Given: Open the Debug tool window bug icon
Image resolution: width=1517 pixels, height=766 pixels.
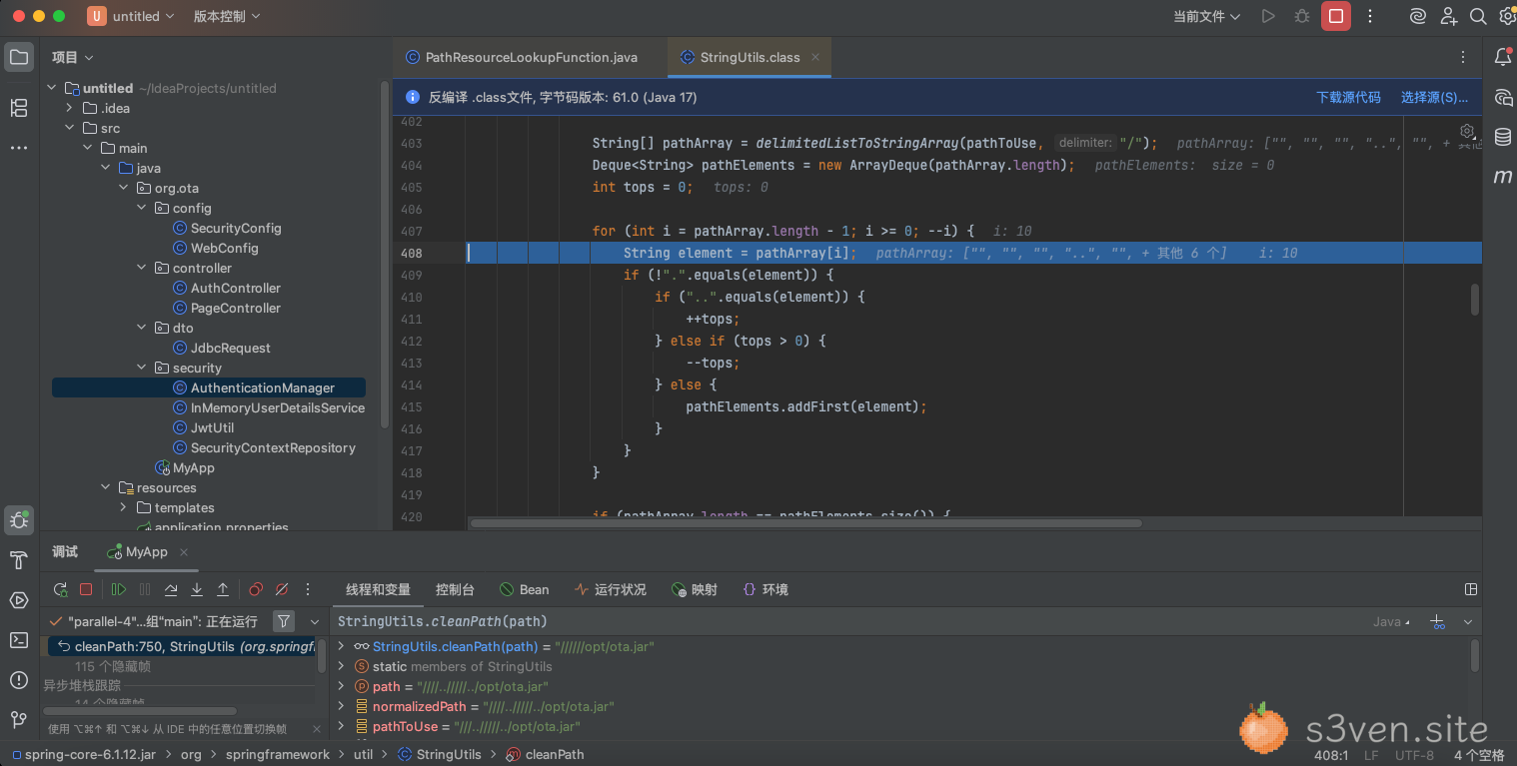Looking at the screenshot, I should tap(19, 519).
